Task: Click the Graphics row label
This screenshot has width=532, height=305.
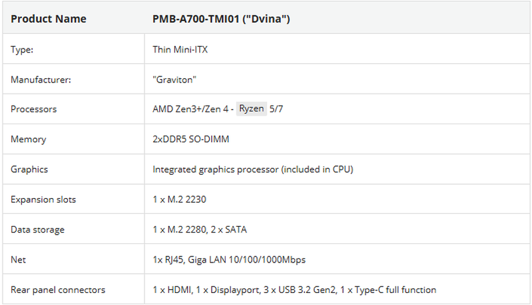Action: (30, 169)
